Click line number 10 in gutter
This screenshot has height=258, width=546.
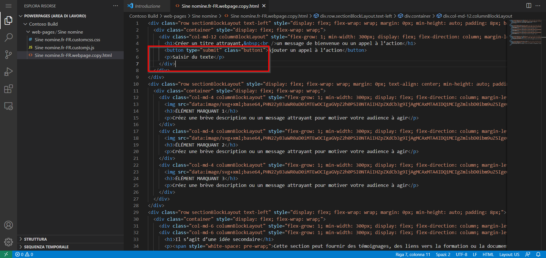[136, 84]
